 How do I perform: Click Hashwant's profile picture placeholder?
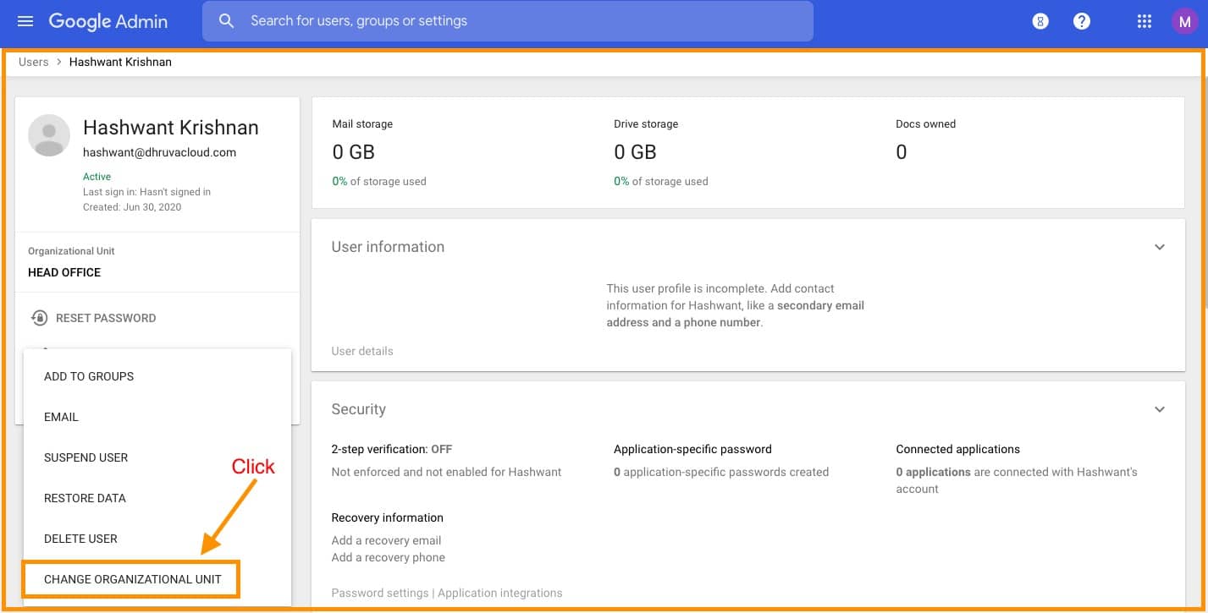(49, 135)
